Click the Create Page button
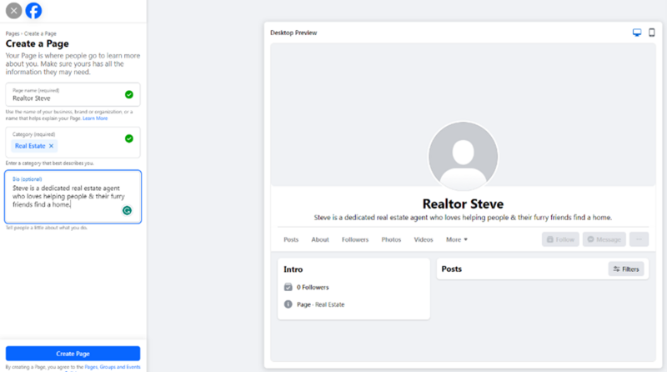The image size is (667, 372). [x=73, y=354]
